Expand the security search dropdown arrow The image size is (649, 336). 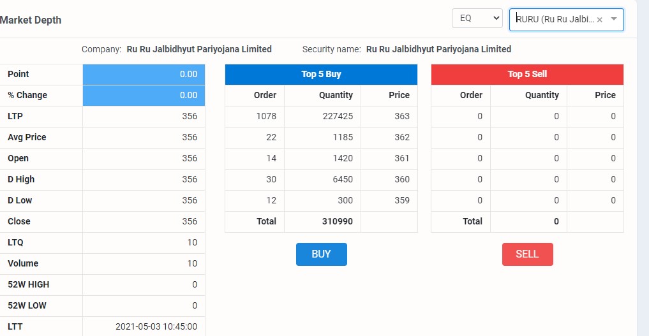(x=614, y=19)
